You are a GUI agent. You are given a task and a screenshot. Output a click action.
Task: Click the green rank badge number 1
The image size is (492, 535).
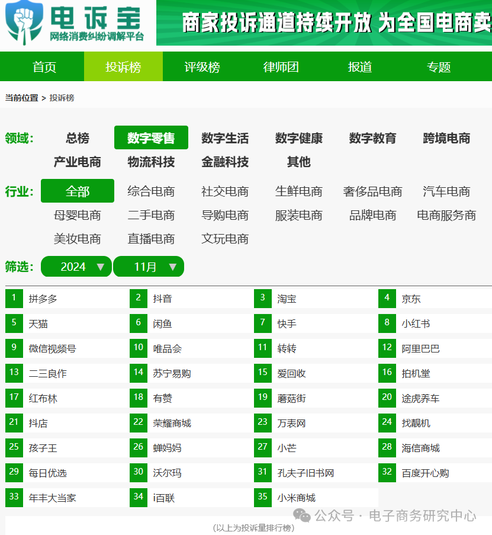click(14, 298)
